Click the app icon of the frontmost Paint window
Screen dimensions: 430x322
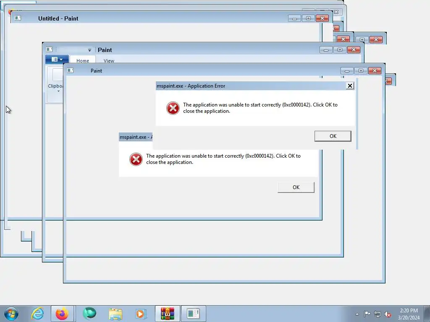tap(70, 70)
